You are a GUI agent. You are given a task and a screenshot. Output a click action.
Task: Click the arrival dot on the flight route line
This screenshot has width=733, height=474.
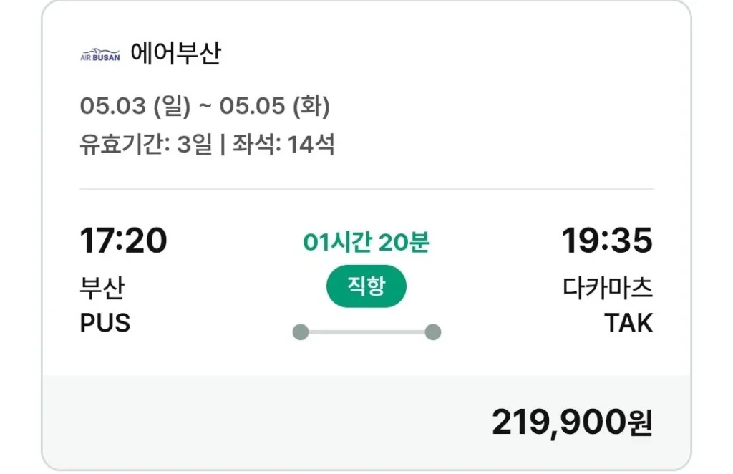point(432,331)
